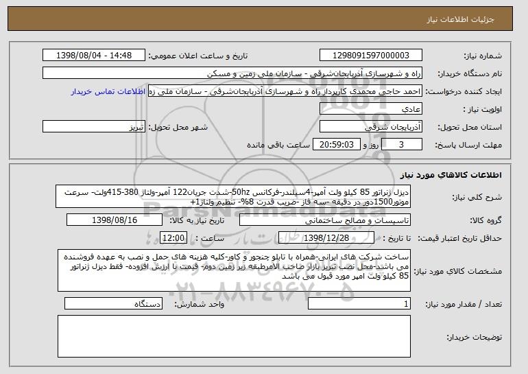Click the واحد شمارش field دستگاه
Screen dimensions: 528x374
tap(113, 304)
